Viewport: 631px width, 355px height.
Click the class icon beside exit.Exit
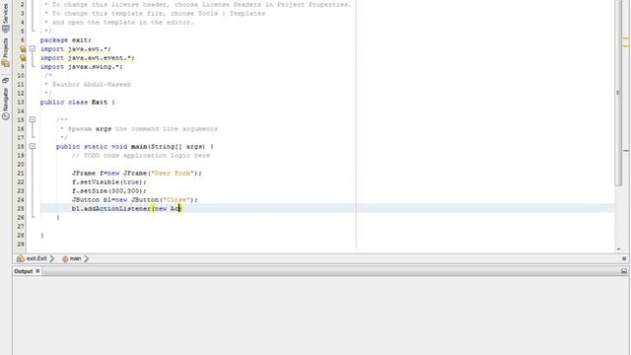[21, 258]
